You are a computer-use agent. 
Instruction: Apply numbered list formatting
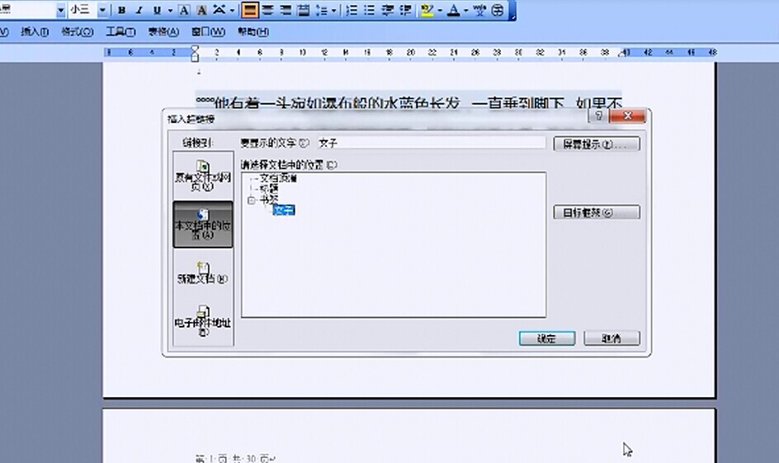coord(352,10)
